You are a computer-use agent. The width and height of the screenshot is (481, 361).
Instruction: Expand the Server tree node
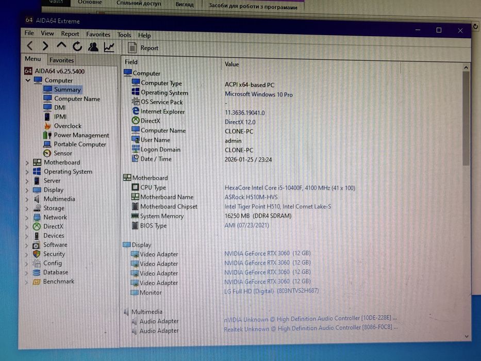pos(27,181)
